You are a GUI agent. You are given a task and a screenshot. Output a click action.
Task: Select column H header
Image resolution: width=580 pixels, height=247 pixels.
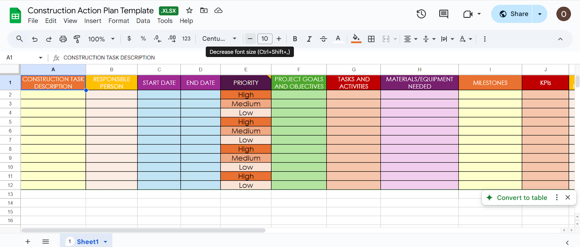(419, 70)
